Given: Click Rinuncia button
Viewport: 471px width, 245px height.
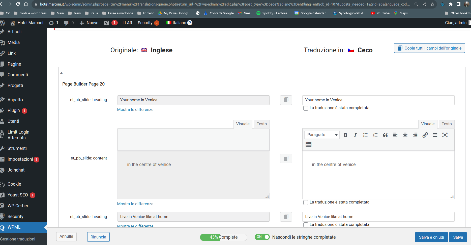Looking at the screenshot, I should 98,237.
